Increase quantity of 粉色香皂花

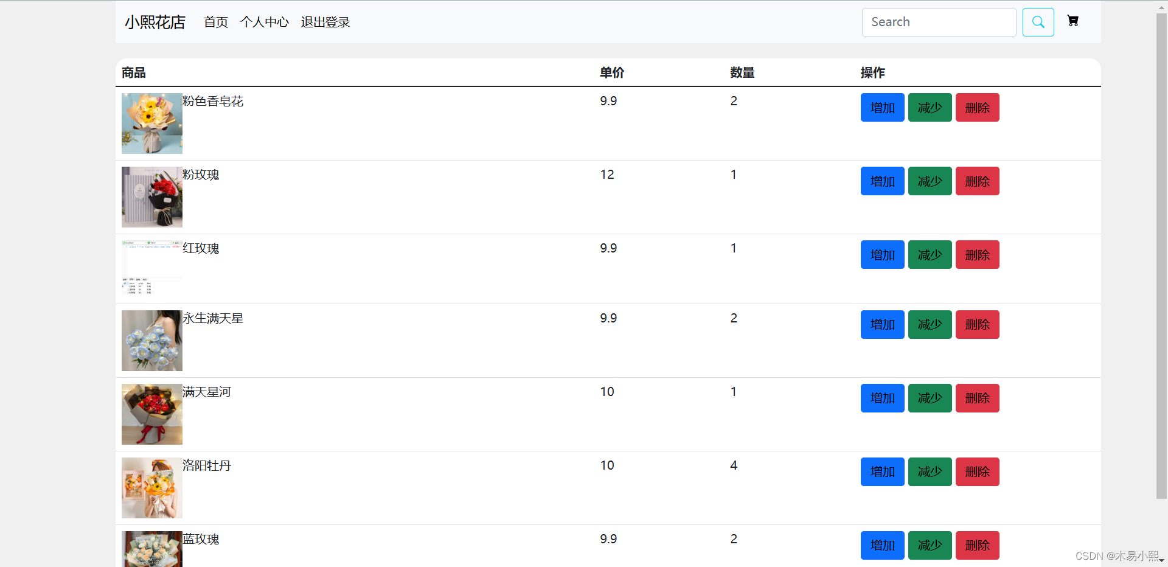[x=882, y=108]
